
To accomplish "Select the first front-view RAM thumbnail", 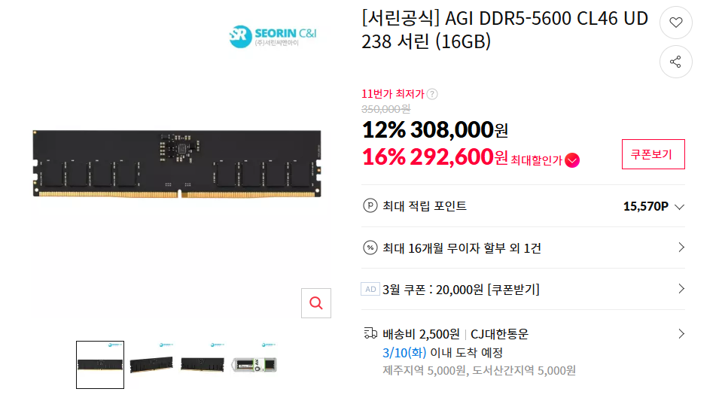I will point(100,365).
